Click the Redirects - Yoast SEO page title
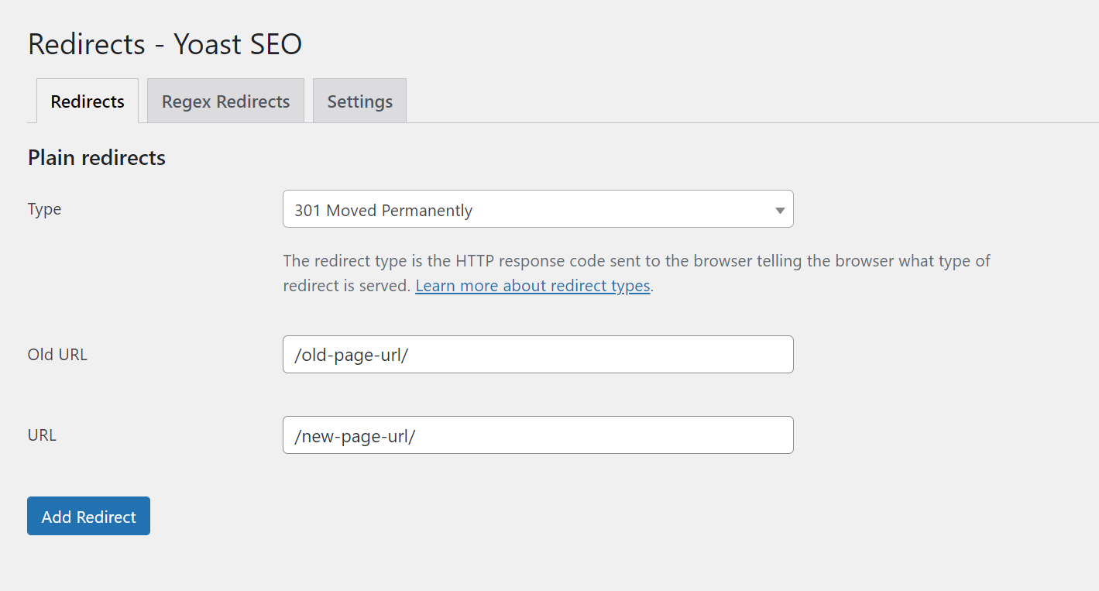The height and width of the screenshot is (591, 1099). [x=164, y=44]
